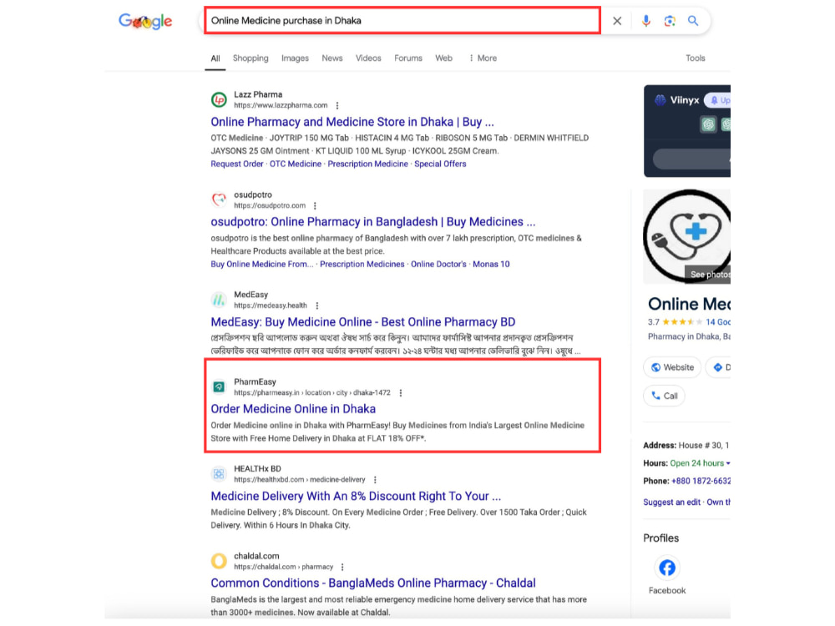Open the Online Doctor's sitelink

coord(438,264)
